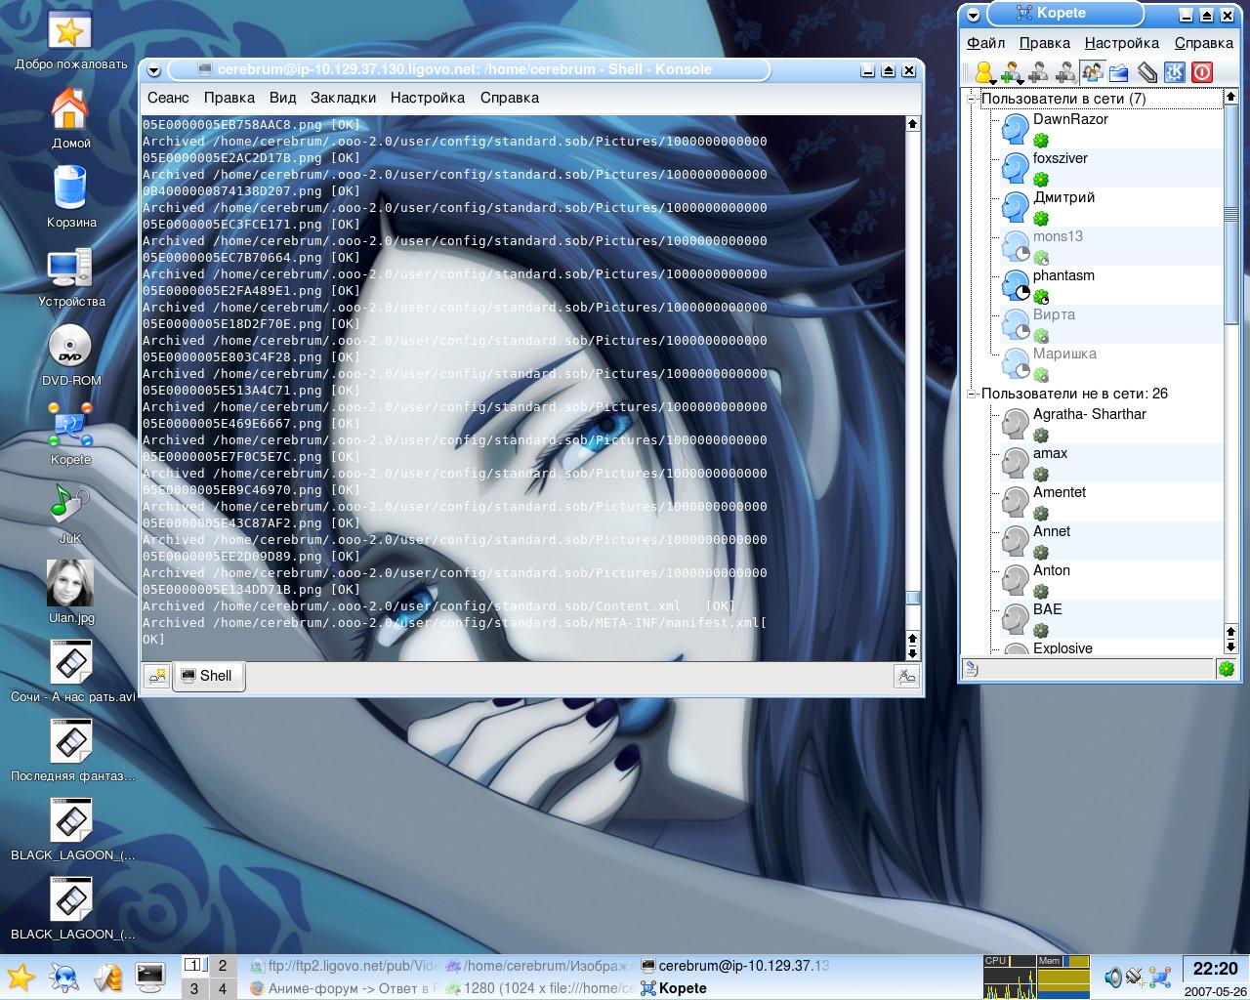Click the greyed person-plus icon with arrow in Kopete
Viewport: 1250px width, 1000px height.
coord(1065,72)
